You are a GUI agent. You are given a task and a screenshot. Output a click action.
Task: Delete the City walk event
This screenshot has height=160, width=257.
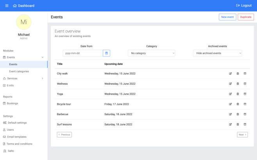coord(237,74)
